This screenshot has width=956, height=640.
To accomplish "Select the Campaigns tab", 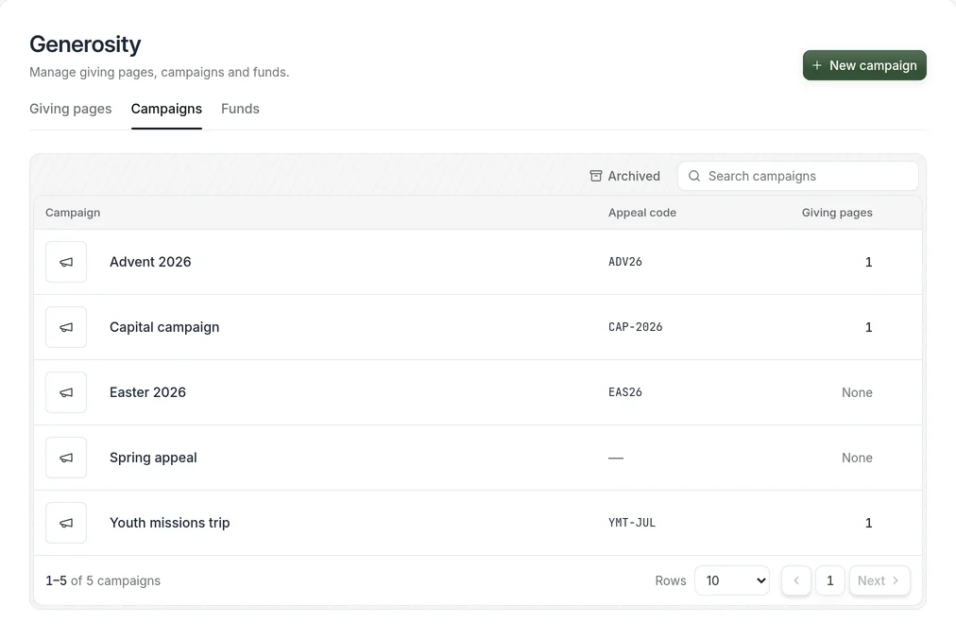I will pyautogui.click(x=166, y=109).
